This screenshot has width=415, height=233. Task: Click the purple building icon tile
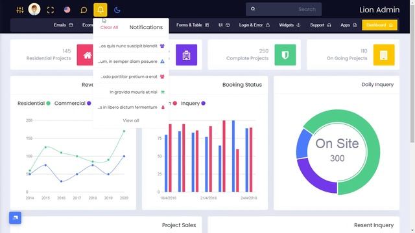(186, 55)
